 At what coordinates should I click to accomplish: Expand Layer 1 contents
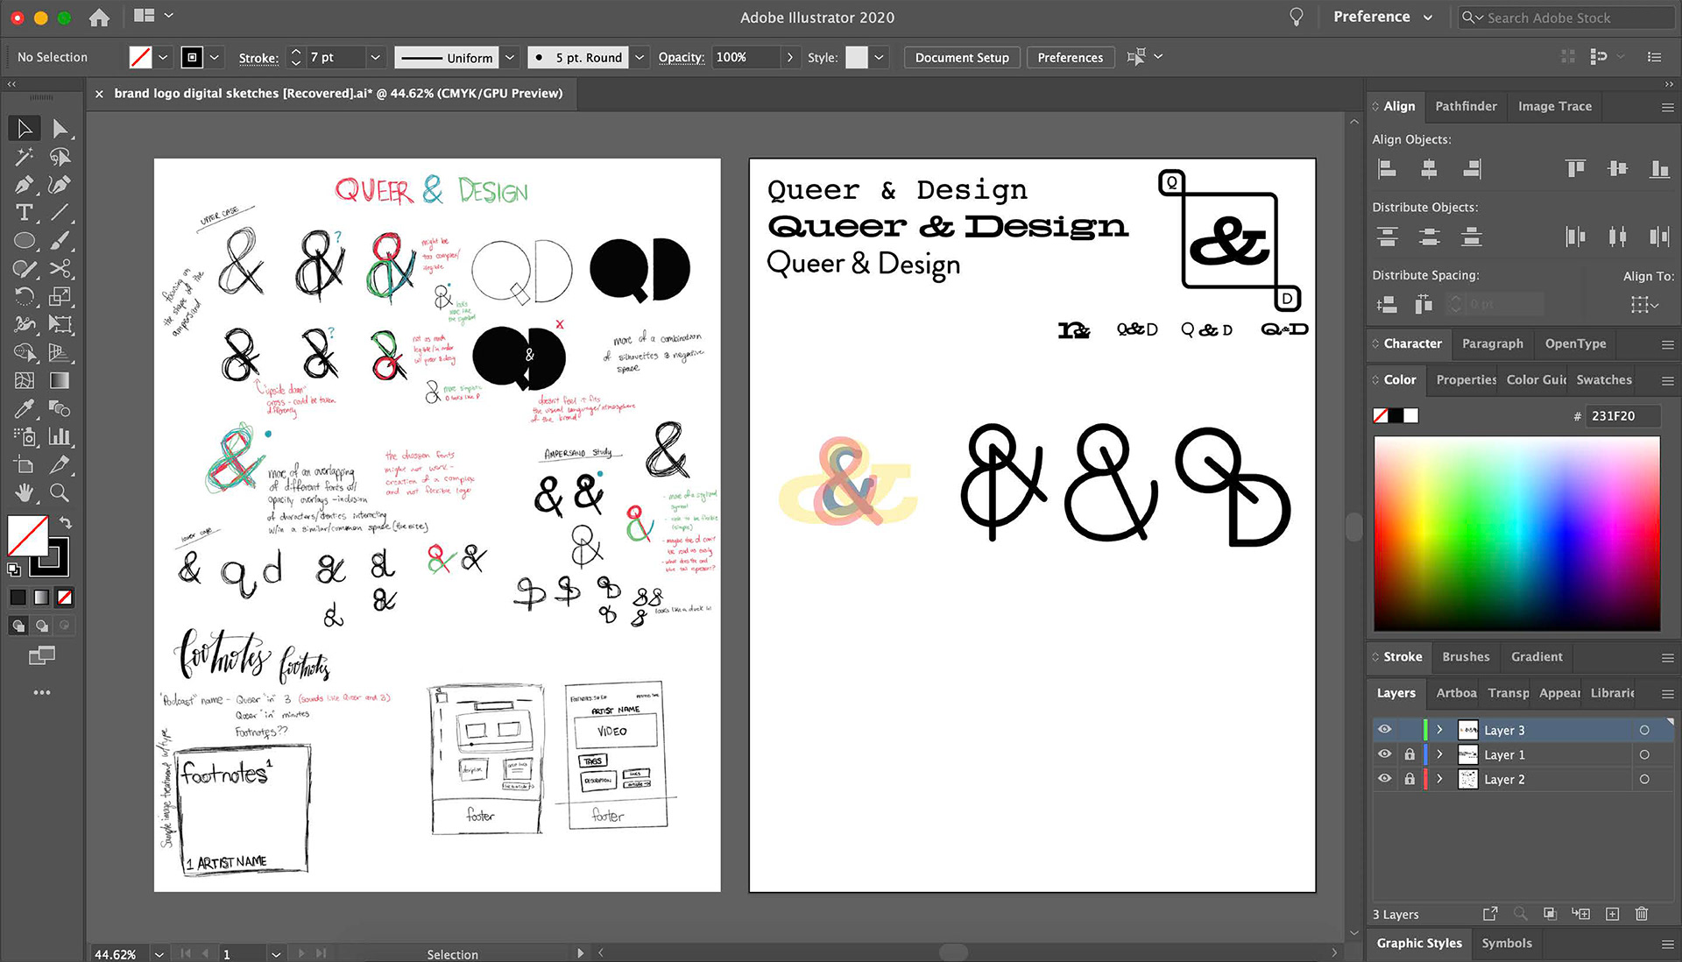(1439, 754)
